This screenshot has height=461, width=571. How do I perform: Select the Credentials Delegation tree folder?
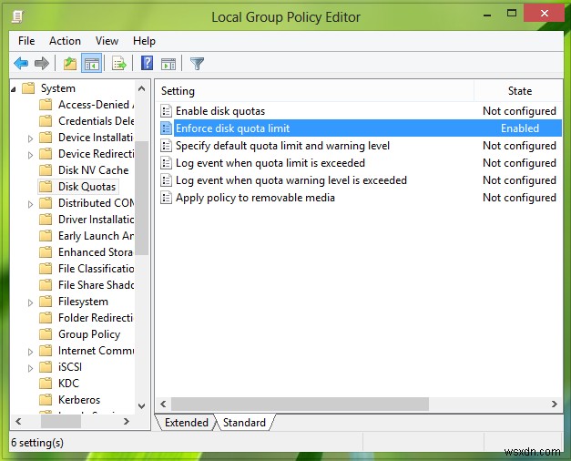[96, 121]
